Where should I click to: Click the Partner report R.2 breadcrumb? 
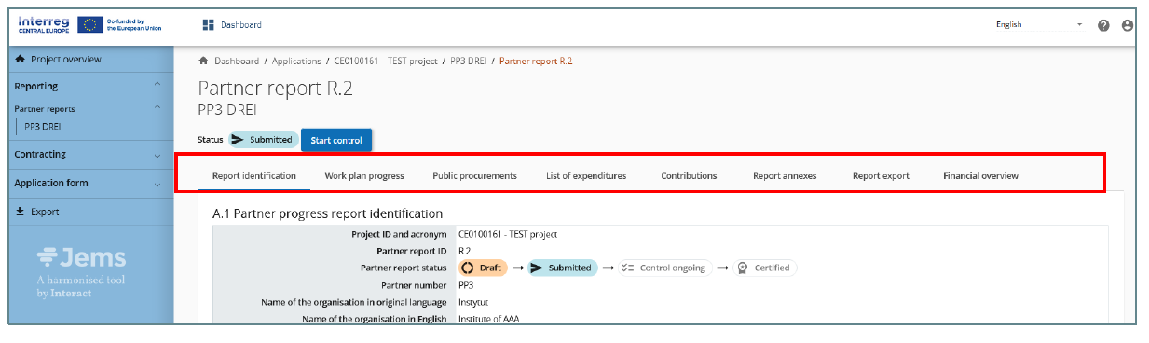click(x=536, y=62)
